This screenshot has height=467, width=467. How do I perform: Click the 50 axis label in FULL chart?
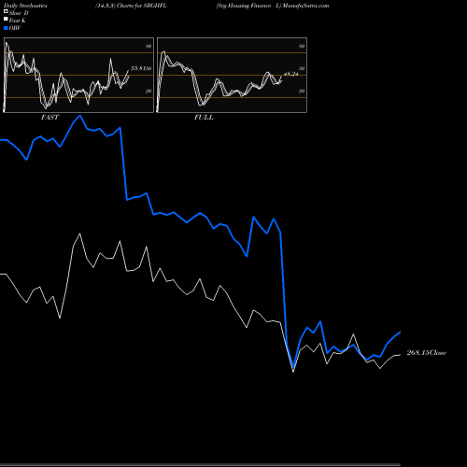(302, 68)
